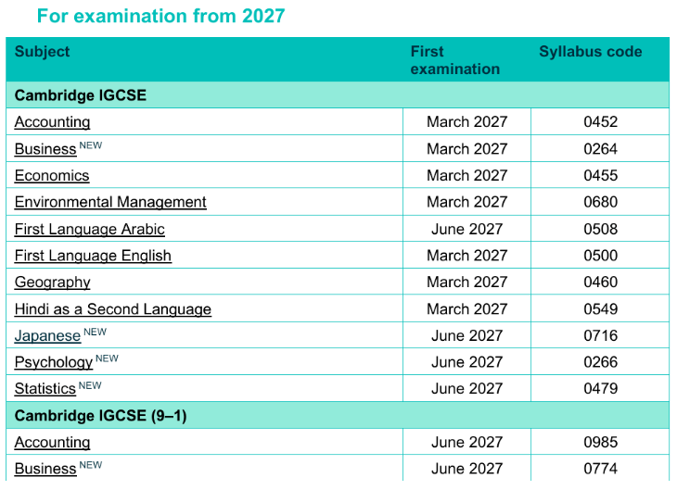
Task: Open the Environmental Management syllabus link
Action: pyautogui.click(x=110, y=202)
